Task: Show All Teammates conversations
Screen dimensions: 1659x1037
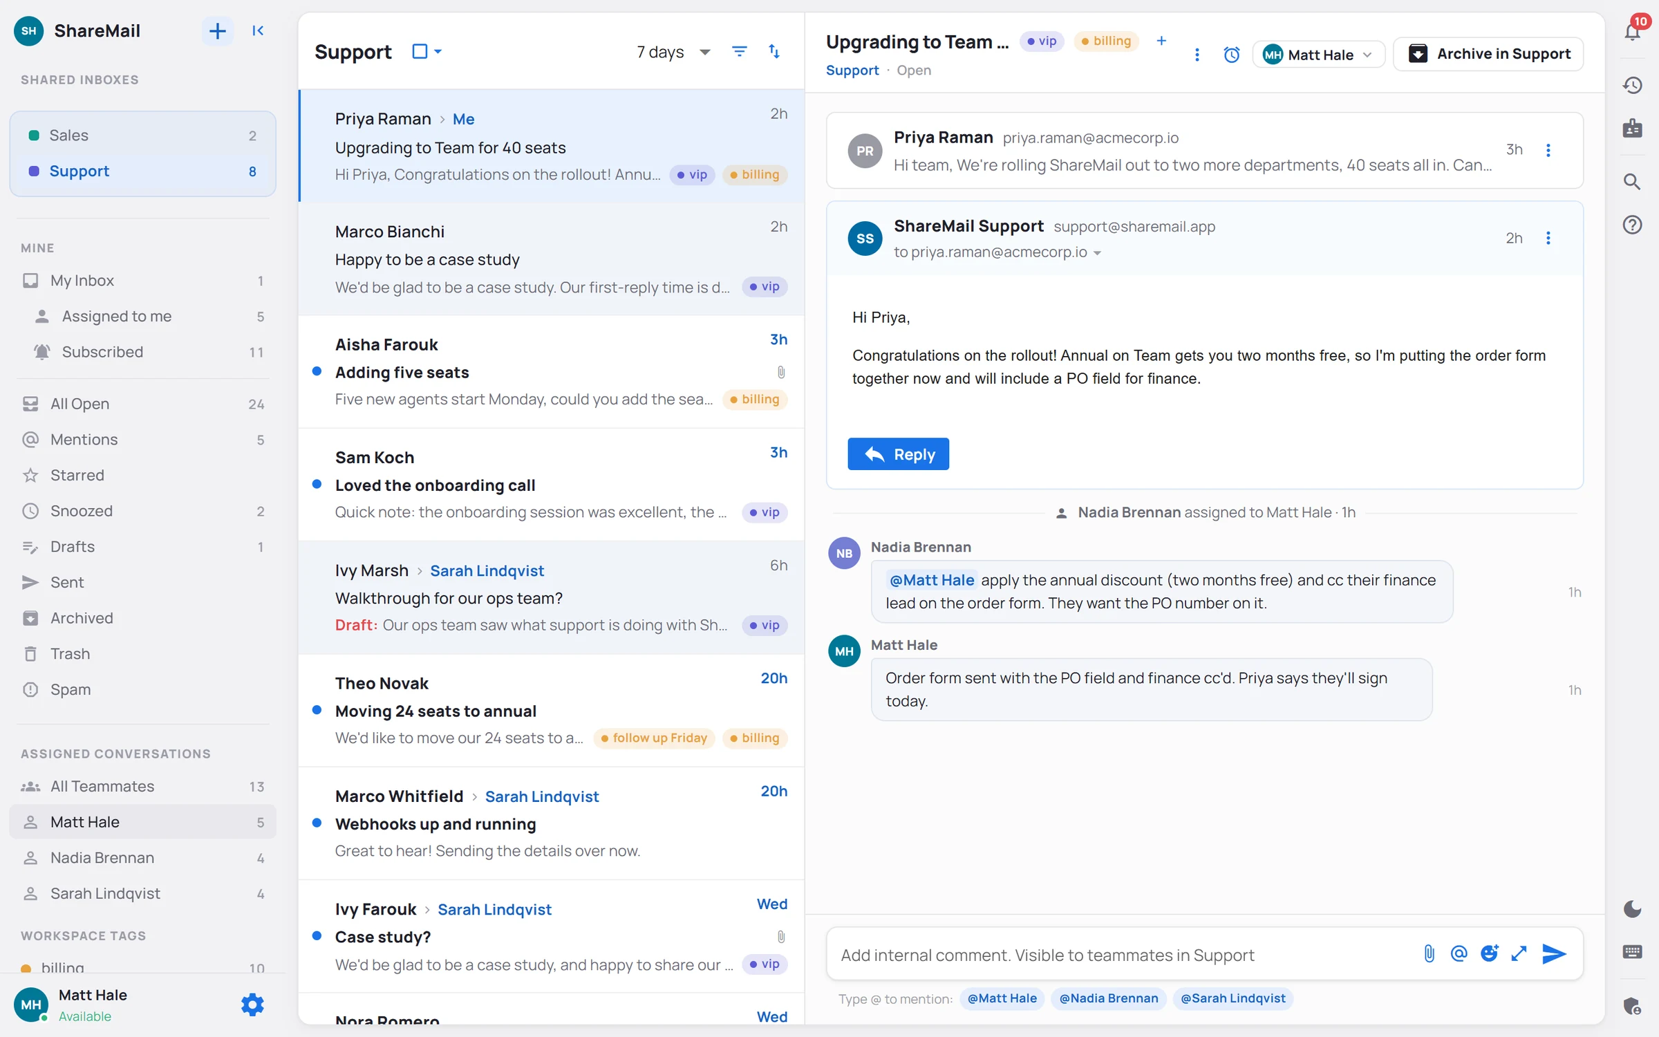Action: (x=143, y=787)
